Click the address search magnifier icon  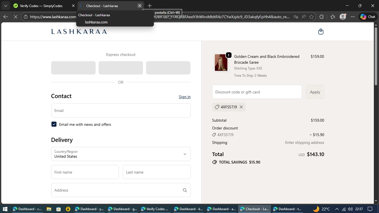pyautogui.click(x=185, y=190)
